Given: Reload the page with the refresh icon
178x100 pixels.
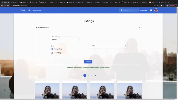Looking at the screenshot, I should tap(8, 5).
